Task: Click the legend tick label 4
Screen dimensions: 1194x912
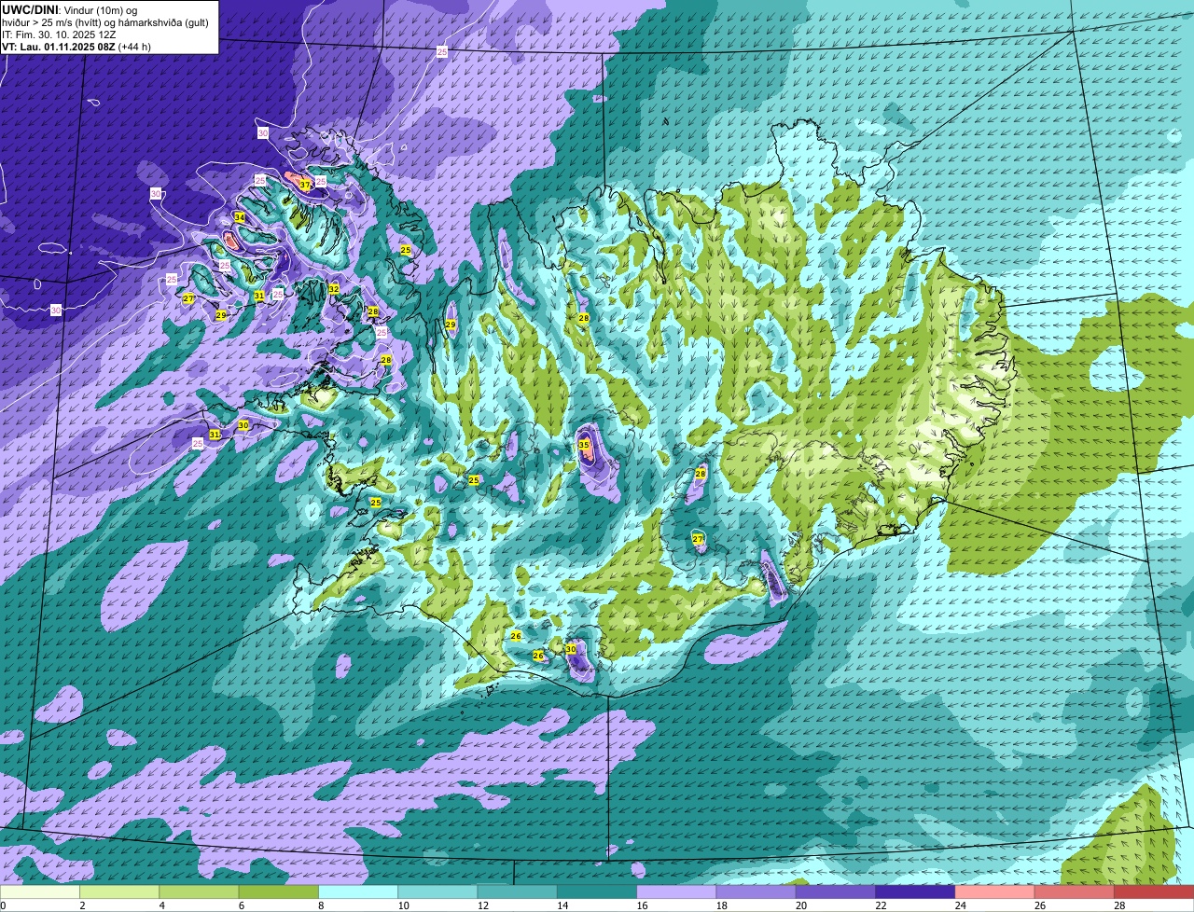Action: point(161,905)
